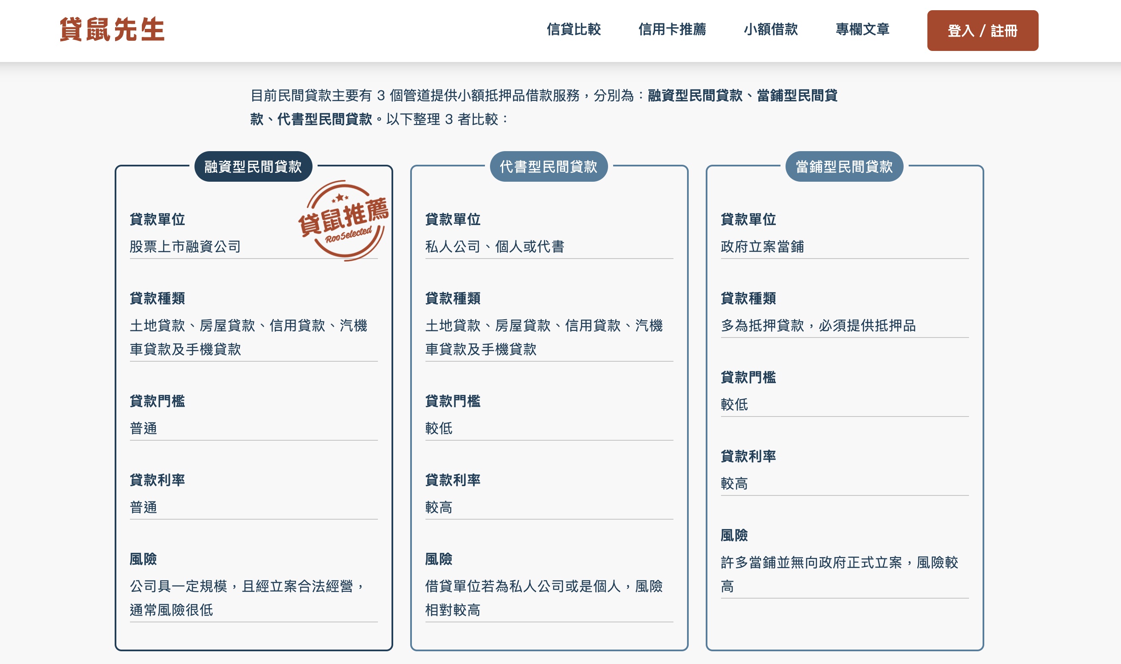Click 較低 under 貸款門檻 in 當舖型 card
The height and width of the screenshot is (664, 1121).
point(734,405)
